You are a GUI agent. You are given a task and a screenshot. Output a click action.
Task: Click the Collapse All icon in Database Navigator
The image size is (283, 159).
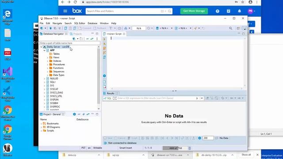pos(88,39)
